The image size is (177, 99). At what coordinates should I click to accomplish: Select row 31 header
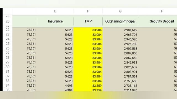[7, 71]
